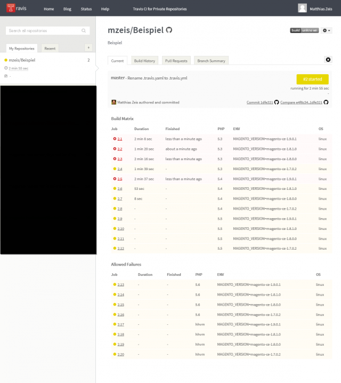Open Blog in top navigation
Image resolution: width=341 pixels, height=383 pixels.
(67, 9)
